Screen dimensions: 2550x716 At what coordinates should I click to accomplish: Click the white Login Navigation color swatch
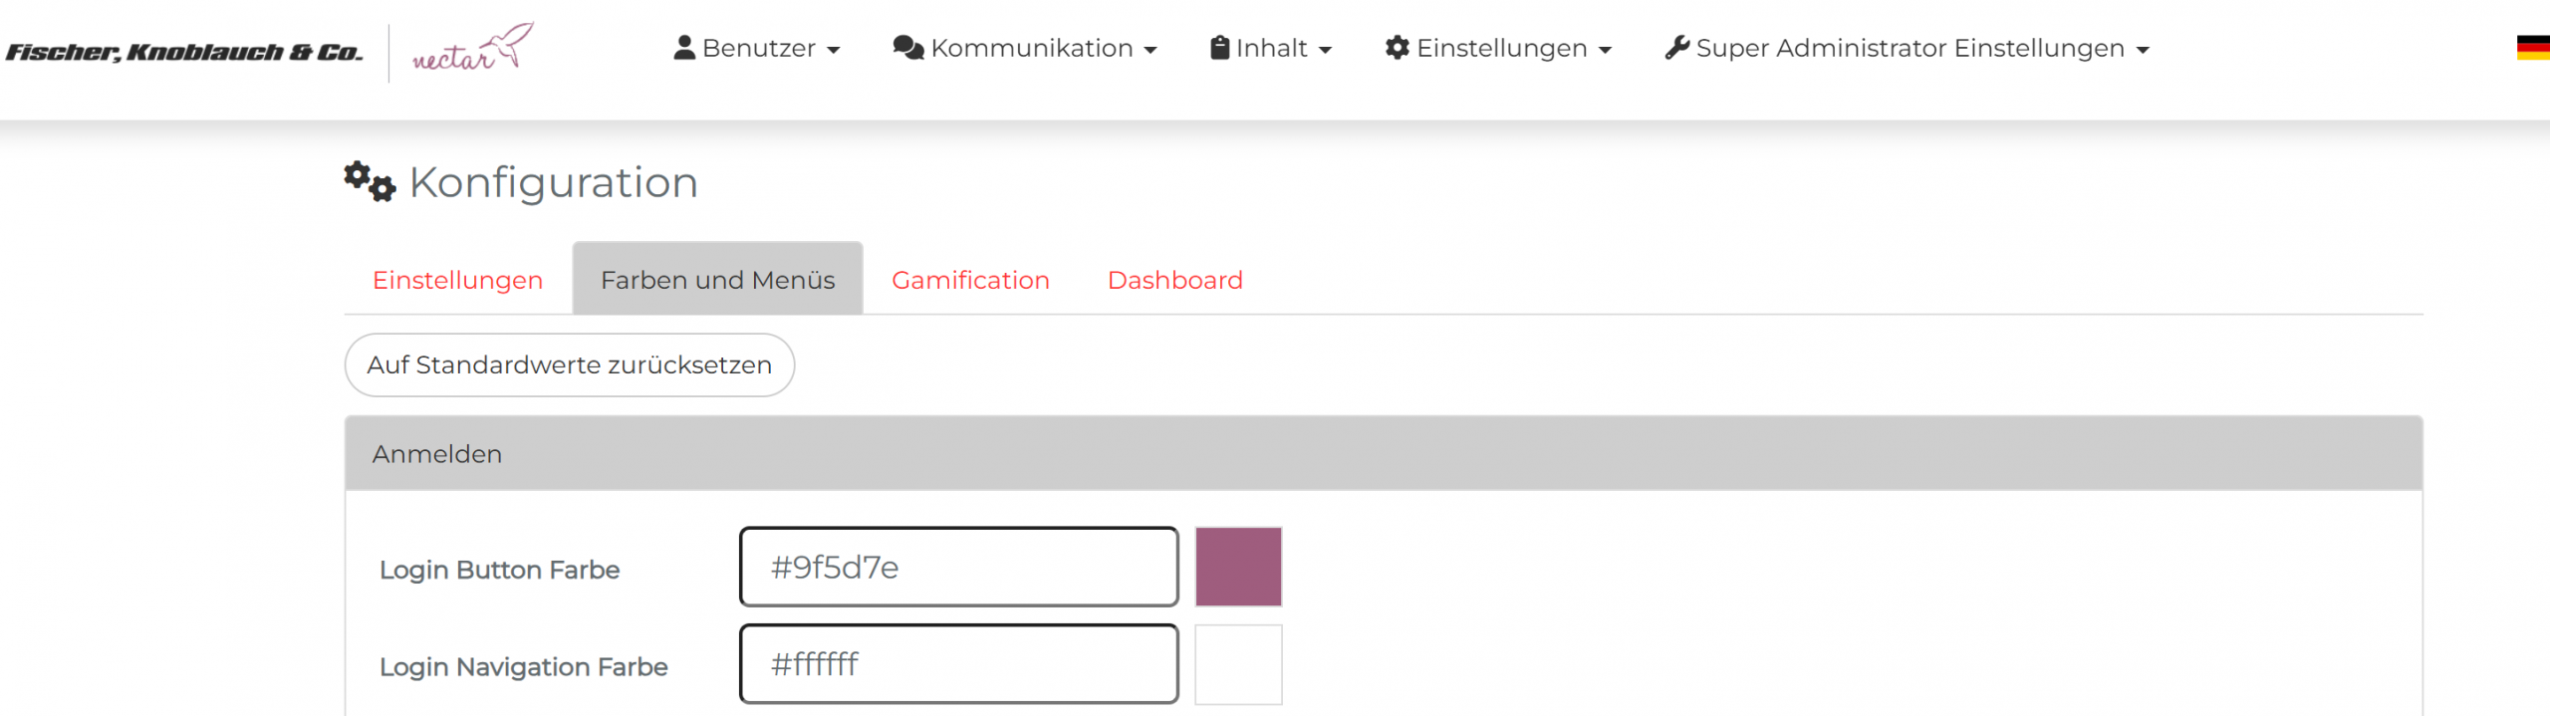pos(1238,664)
